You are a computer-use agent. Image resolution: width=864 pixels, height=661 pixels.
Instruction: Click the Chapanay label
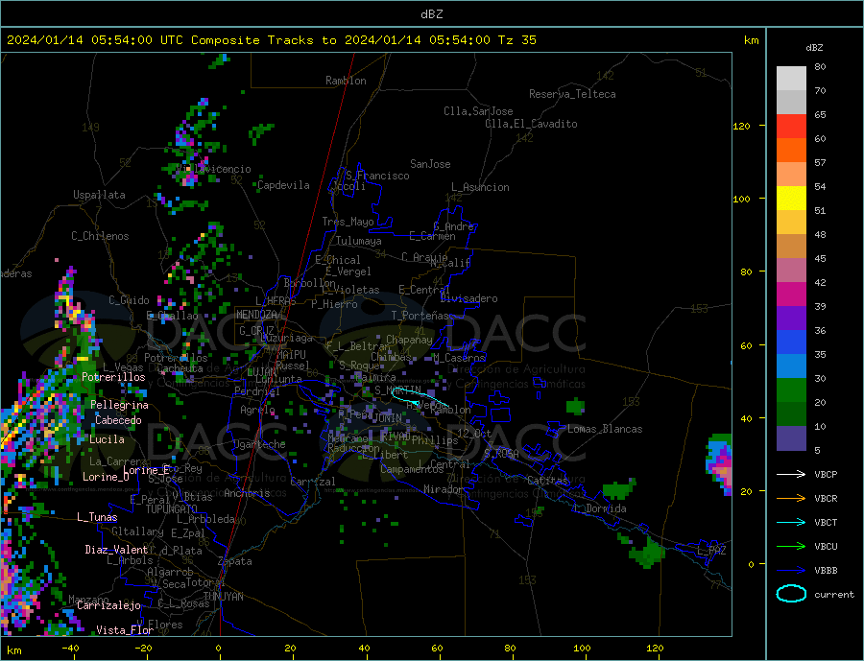click(409, 340)
